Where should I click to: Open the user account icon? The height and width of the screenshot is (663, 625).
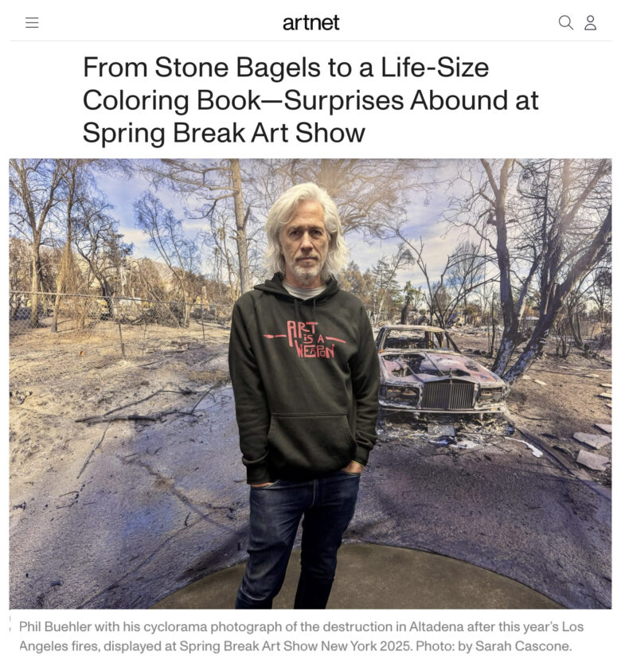(590, 22)
